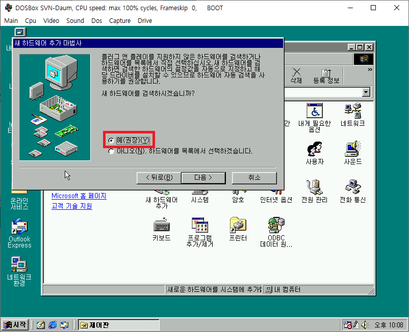Viewport: 409px width, 332px height.
Task: Click the notepad quick launch icon
Action: click(40, 325)
